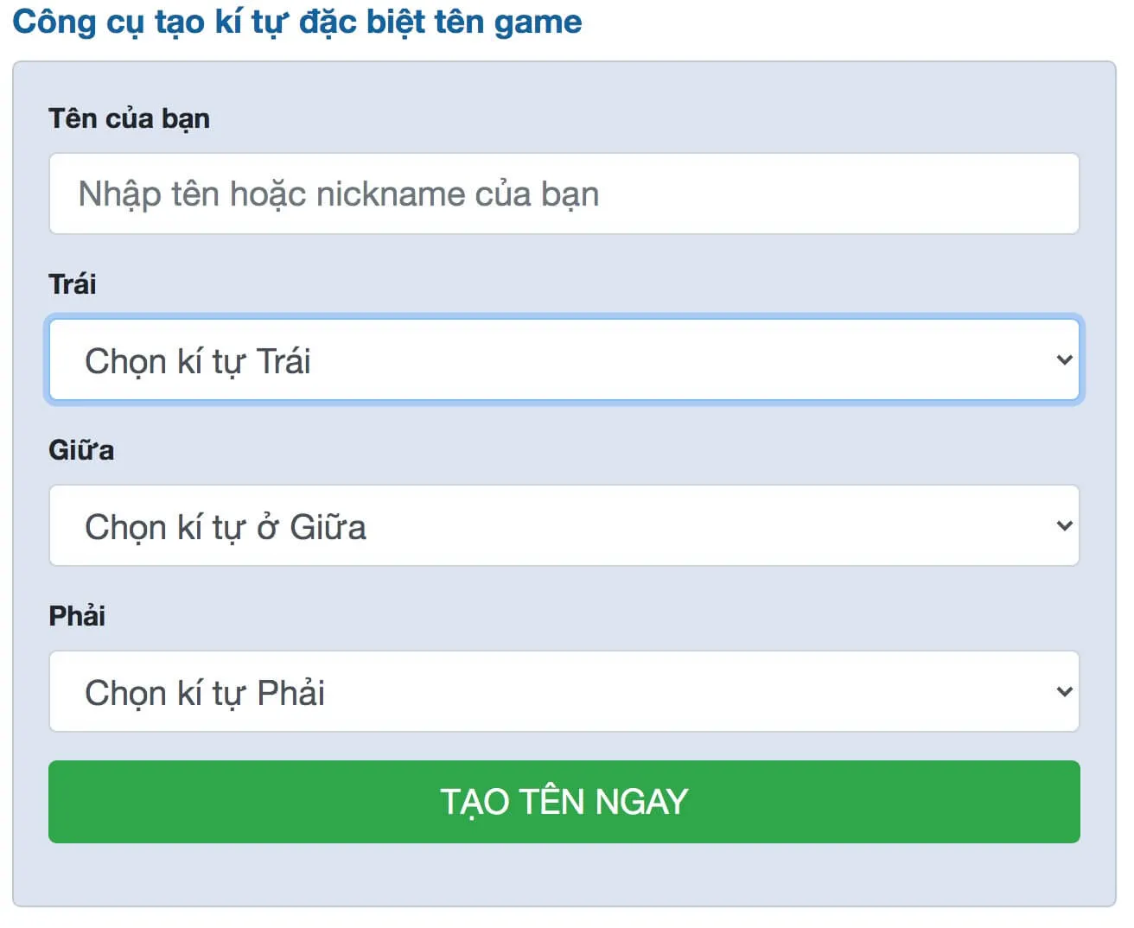Click the "Trái" field label
The height and width of the screenshot is (928, 1134).
pos(73,284)
